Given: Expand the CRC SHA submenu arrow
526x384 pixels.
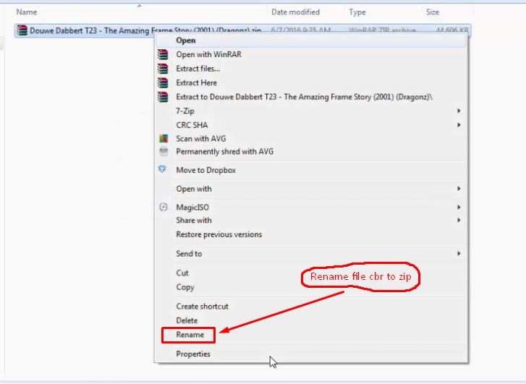Looking at the screenshot, I should [459, 125].
